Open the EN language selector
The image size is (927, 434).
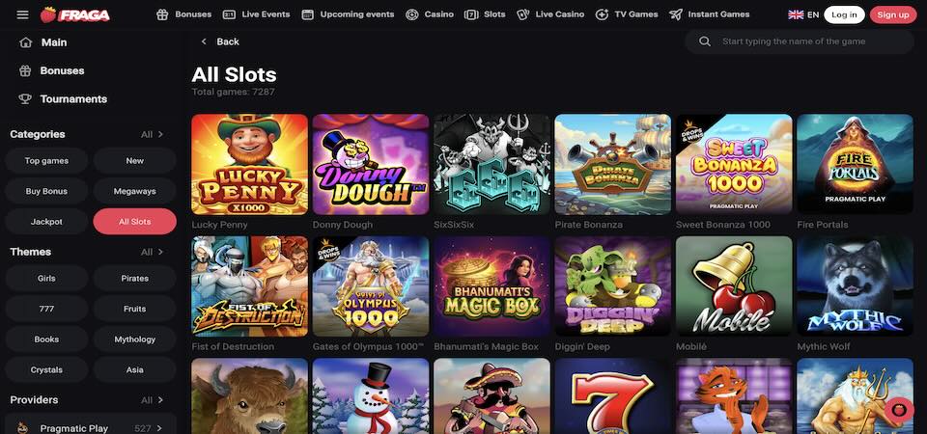[x=803, y=14]
